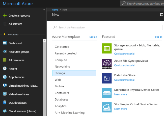Open App Services label in favorites
Viewport: 164px width, 116px height.
coord(16,77)
